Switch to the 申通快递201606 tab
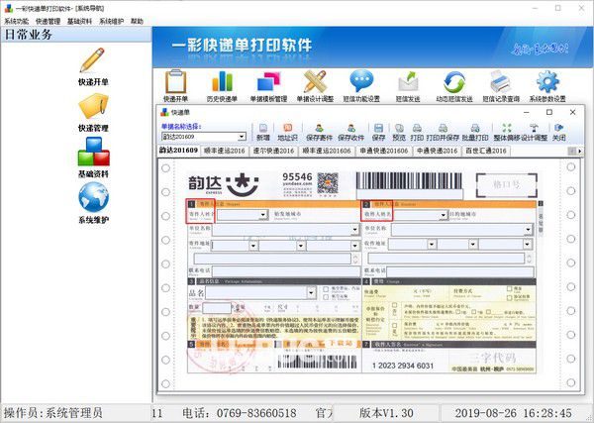This screenshot has width=594, height=423. coord(384,151)
